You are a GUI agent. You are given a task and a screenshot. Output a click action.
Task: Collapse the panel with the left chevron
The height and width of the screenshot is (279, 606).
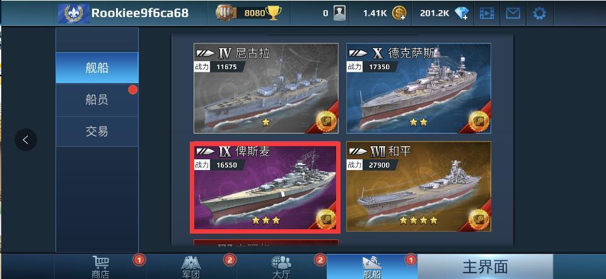26,140
